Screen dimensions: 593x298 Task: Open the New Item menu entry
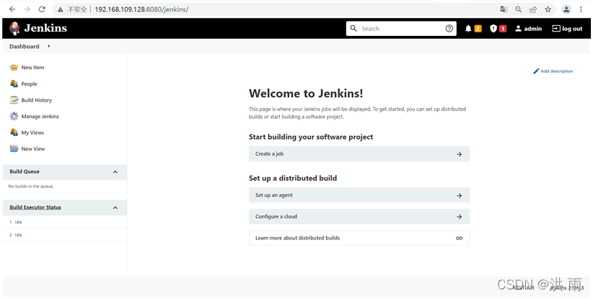32,68
